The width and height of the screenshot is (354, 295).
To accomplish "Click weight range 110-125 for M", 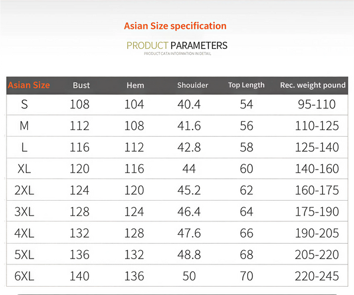I will click(317, 126).
